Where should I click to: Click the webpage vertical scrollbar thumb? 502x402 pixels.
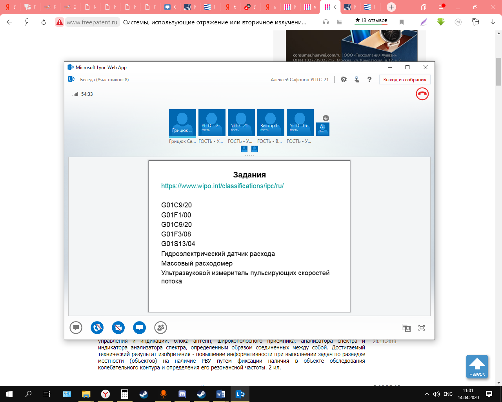(499, 71)
